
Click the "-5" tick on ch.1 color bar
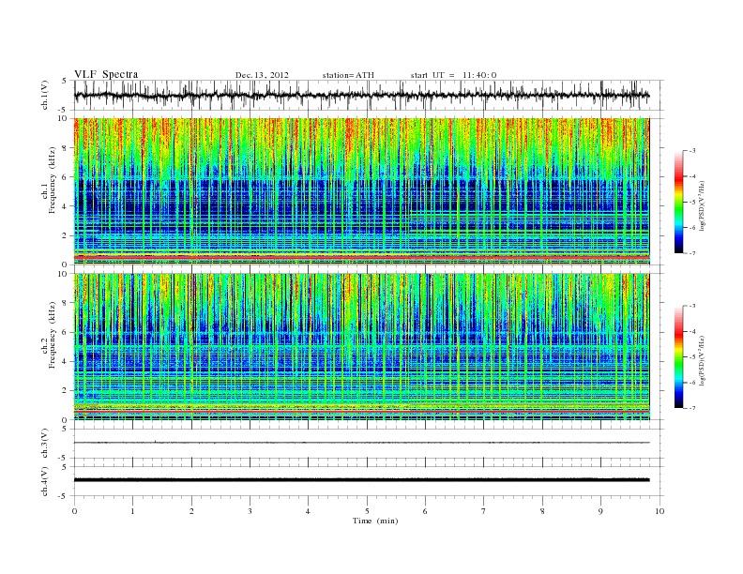(x=692, y=202)
